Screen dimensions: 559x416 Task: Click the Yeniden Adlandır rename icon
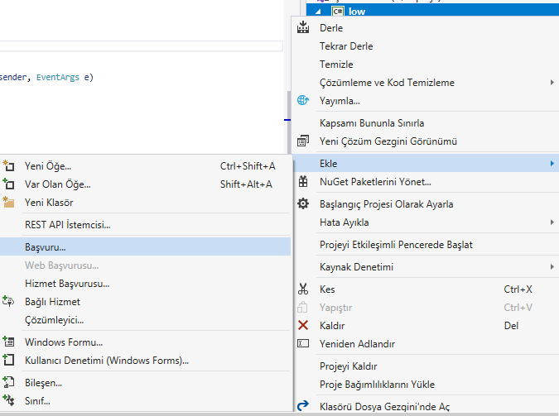303,343
